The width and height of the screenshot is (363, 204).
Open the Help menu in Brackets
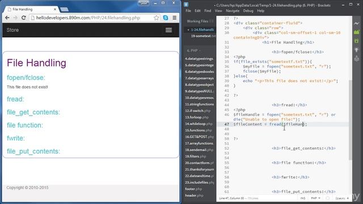[x=261, y=11]
